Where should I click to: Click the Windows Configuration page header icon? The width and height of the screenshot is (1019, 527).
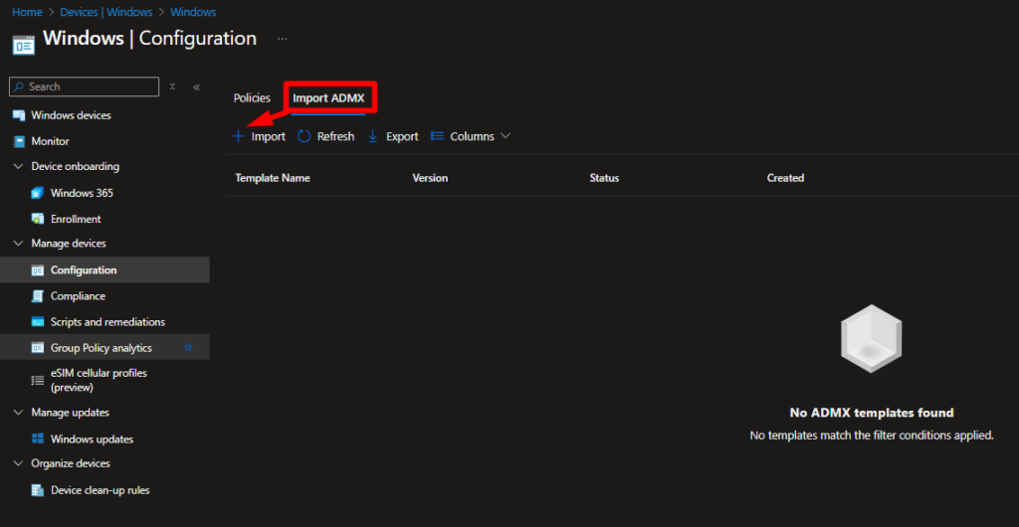(24, 46)
